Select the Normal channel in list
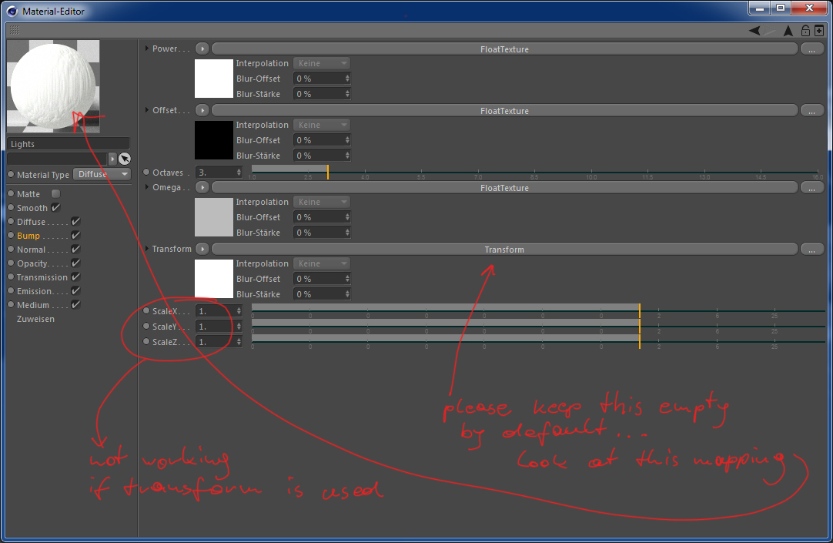The image size is (833, 543). tap(31, 250)
